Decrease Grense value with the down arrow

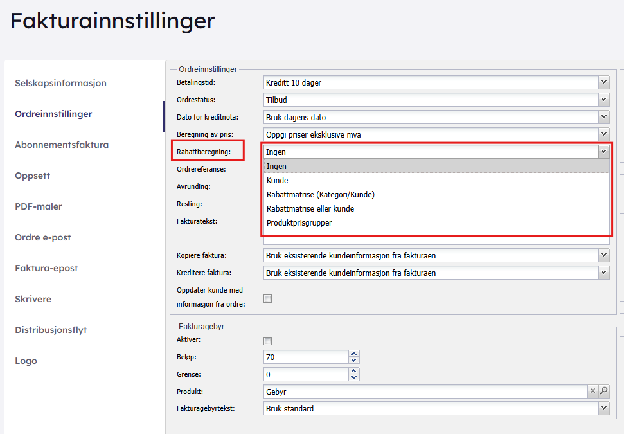pyautogui.click(x=353, y=378)
